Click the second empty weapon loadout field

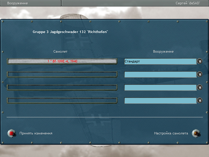click(x=160, y=74)
